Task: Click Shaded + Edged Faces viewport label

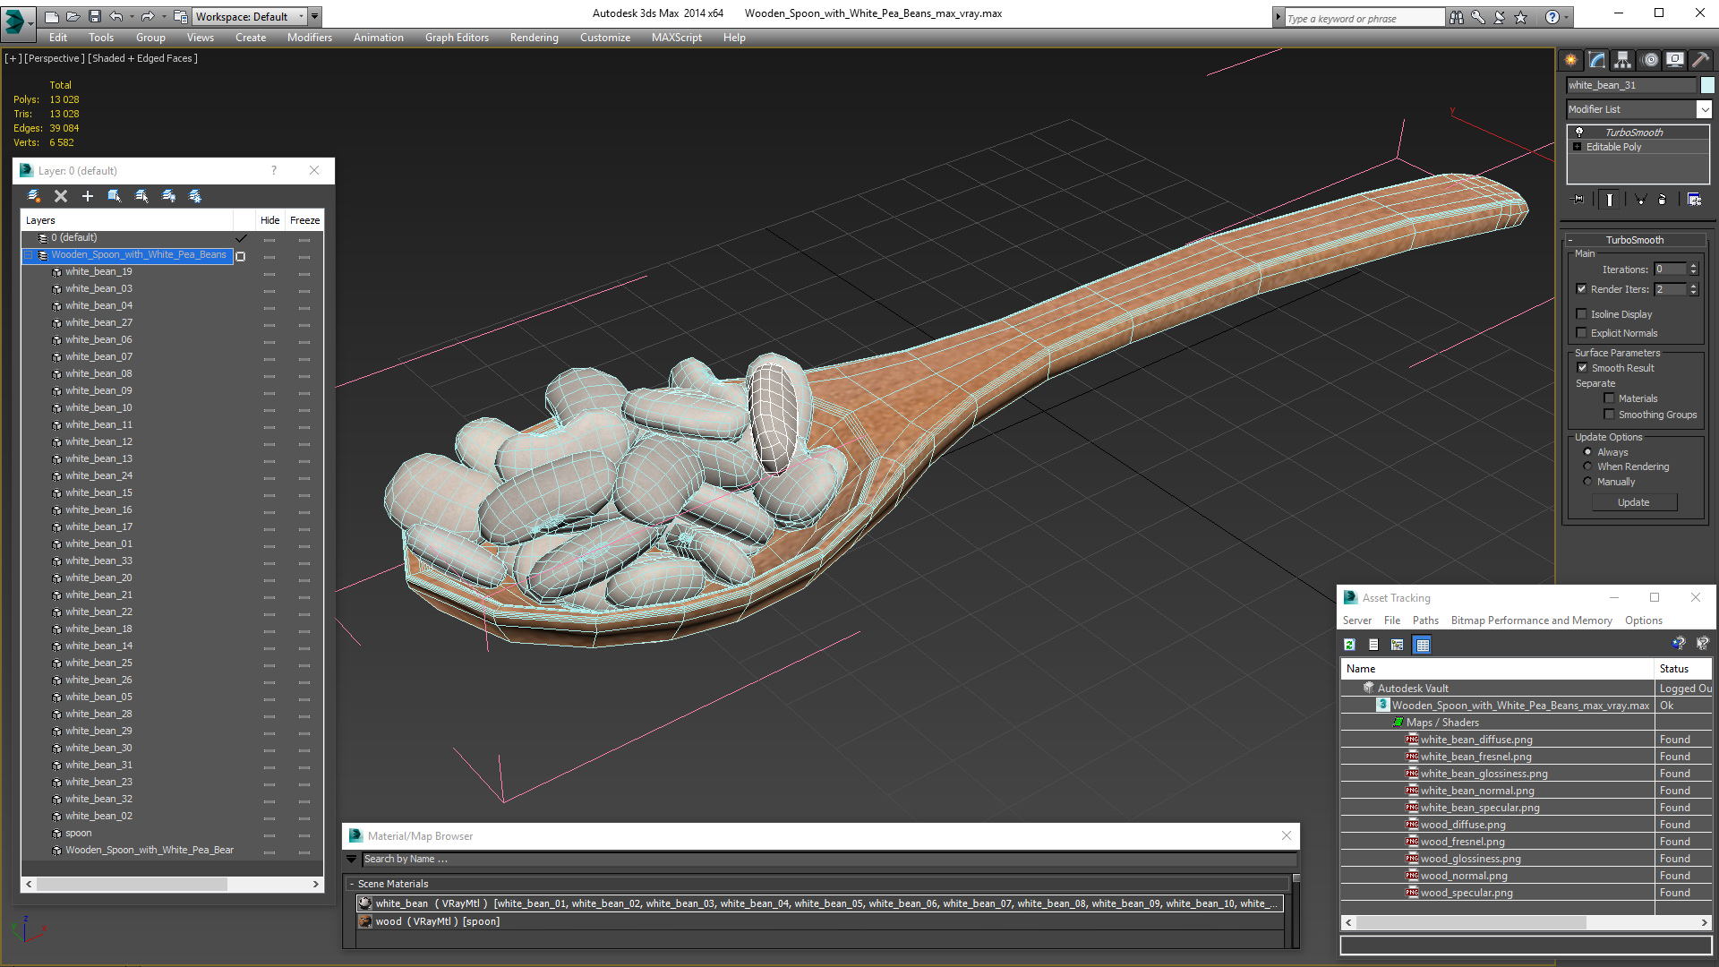Action: (143, 58)
